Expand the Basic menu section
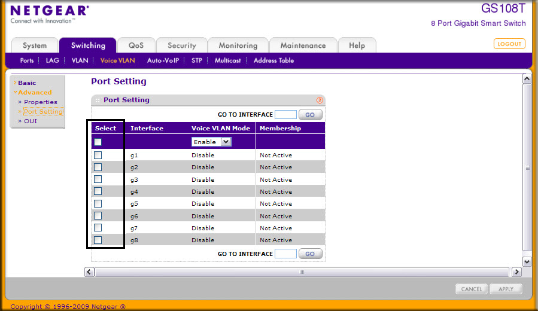Viewport: 538px width, 311px height. pyautogui.click(x=27, y=83)
